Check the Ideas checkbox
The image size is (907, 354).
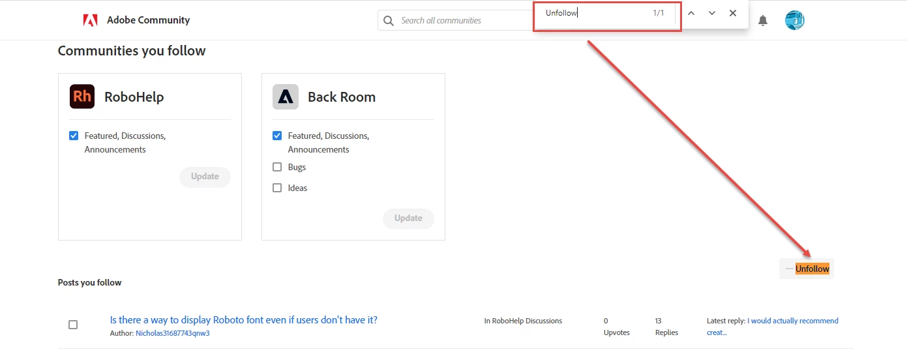click(277, 188)
